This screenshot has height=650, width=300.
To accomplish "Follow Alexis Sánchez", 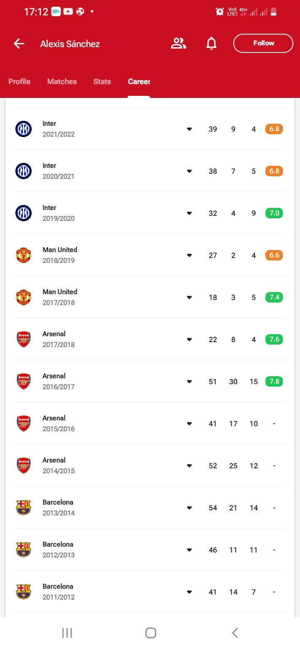I will pyautogui.click(x=263, y=43).
